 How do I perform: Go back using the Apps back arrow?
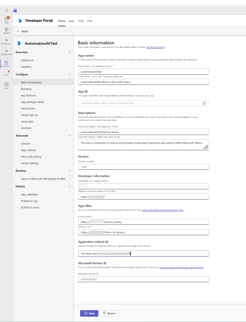point(18,31)
